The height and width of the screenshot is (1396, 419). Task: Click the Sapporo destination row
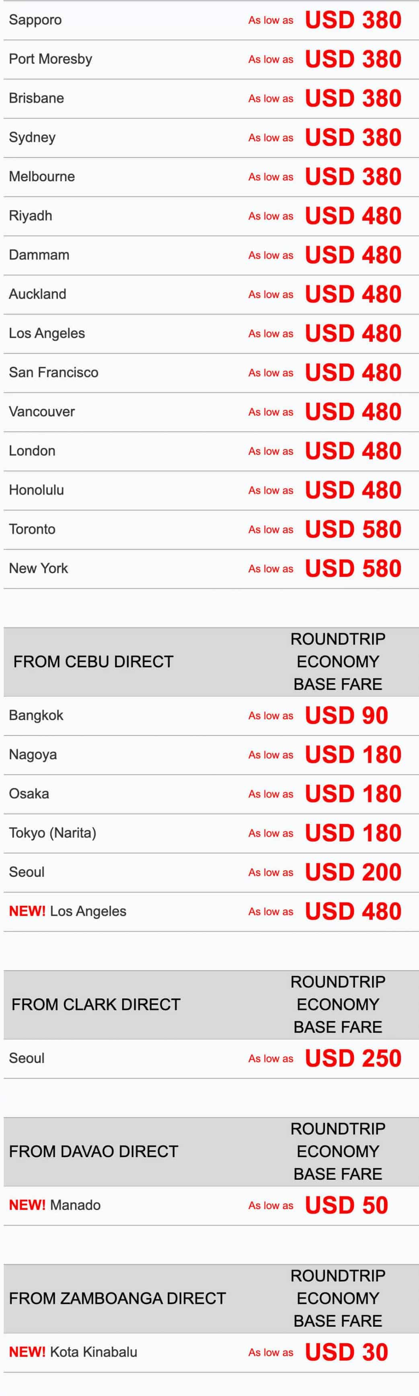[35, 20]
